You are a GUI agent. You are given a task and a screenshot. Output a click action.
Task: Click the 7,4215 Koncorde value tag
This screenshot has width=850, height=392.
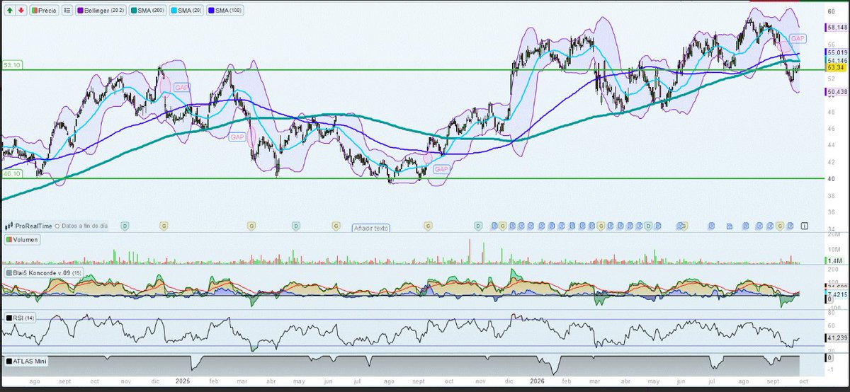[837, 293]
